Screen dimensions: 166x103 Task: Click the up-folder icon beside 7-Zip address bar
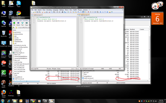[x=14, y=28]
